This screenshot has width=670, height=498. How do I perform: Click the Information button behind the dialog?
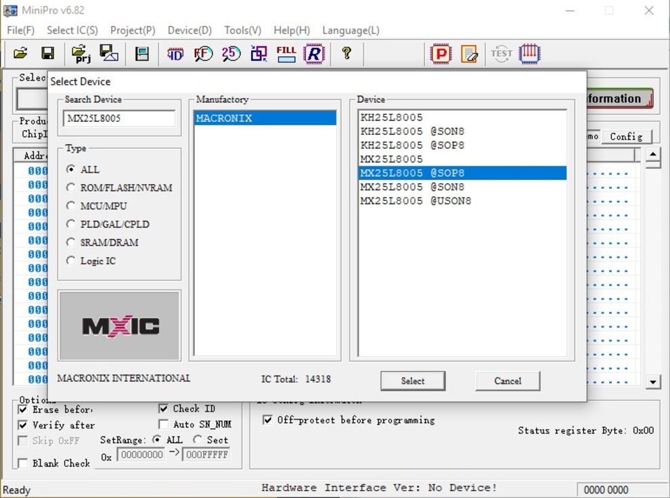[619, 98]
